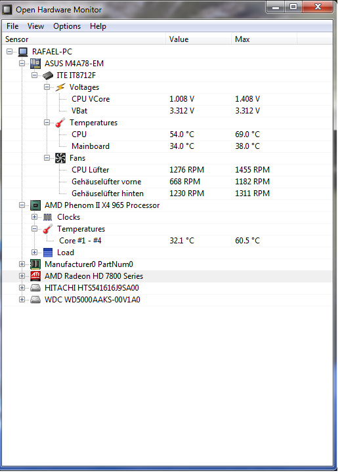Screen dimensions: 338x473
Task: Expand the AMD Radeon HD 7800 Series node
Action: [22, 276]
